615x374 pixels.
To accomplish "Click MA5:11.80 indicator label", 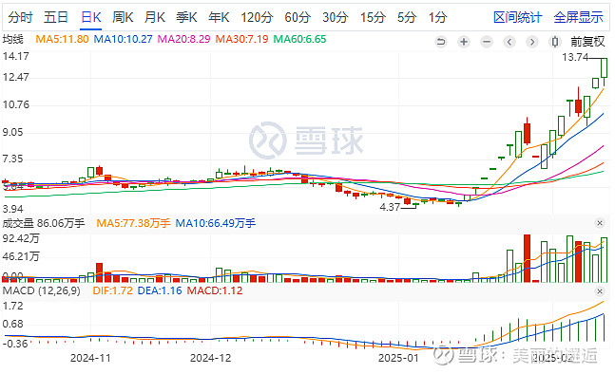I will tap(62, 39).
